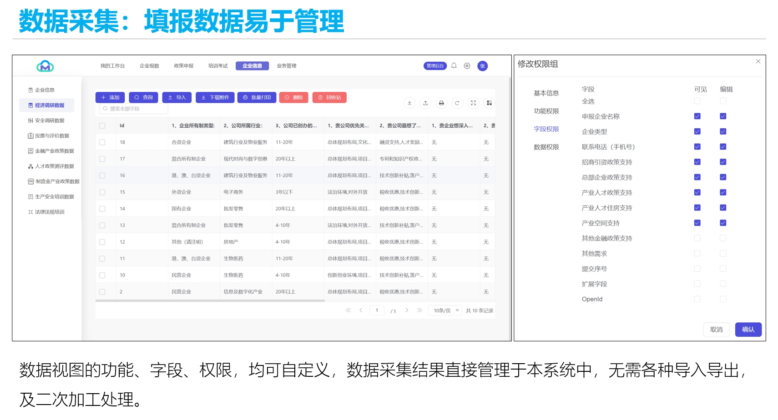
Task: Select the 数据权限 tab in dialog
Action: pyautogui.click(x=546, y=147)
